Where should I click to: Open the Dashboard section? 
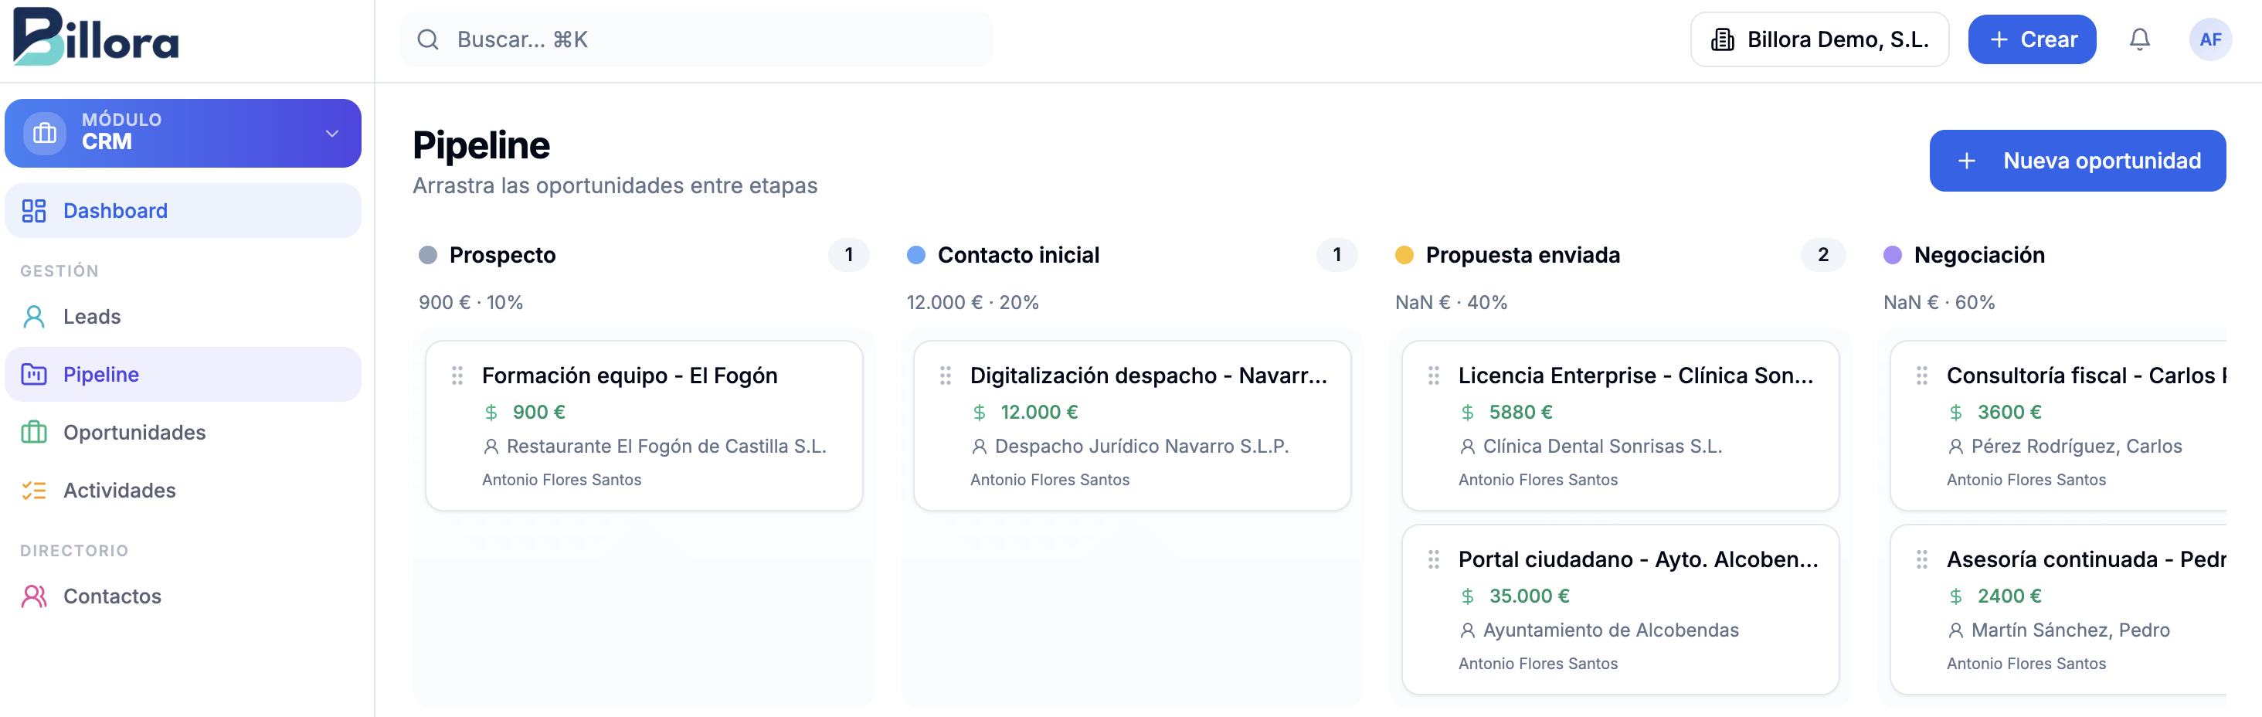(x=115, y=210)
